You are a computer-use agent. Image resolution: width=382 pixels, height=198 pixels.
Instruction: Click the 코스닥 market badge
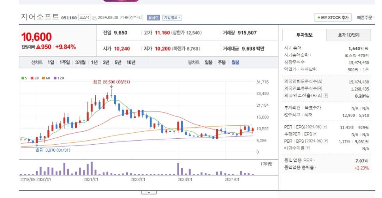tap(84, 17)
